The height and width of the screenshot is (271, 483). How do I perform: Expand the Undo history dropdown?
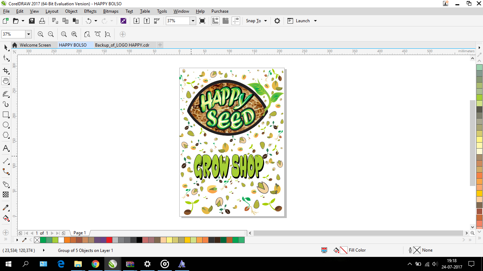click(96, 21)
